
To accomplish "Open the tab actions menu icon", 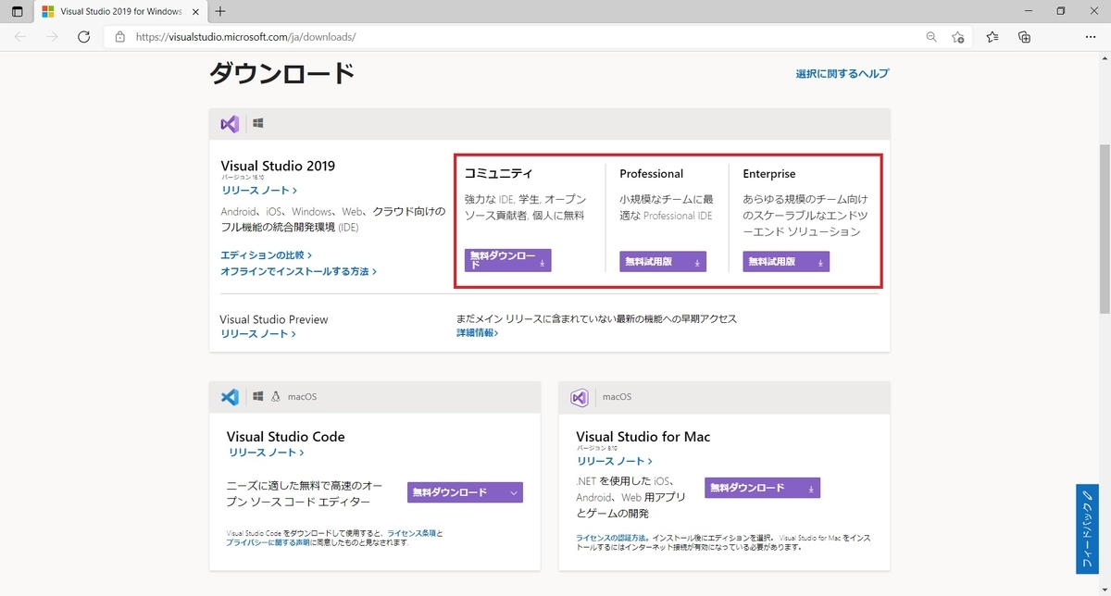I will tap(17, 12).
